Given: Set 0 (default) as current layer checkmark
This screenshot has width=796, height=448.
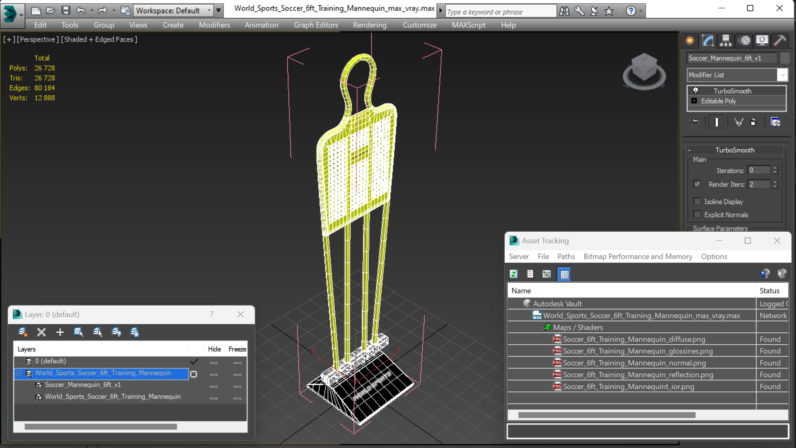Looking at the screenshot, I should click(194, 362).
